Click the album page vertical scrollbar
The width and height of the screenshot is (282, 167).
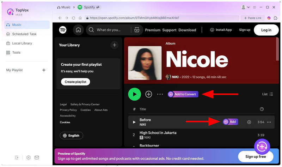pos(277,49)
